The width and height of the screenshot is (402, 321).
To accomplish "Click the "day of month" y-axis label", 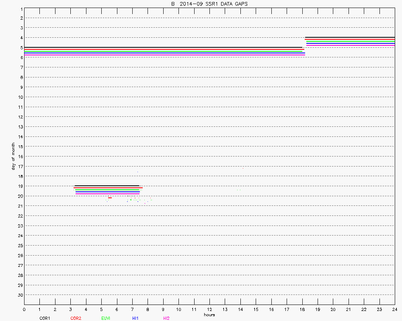I will 13,156.
